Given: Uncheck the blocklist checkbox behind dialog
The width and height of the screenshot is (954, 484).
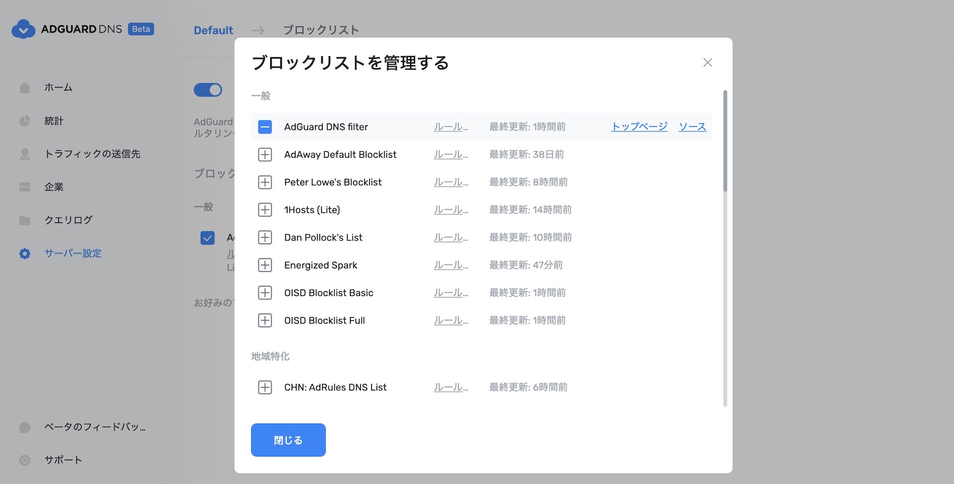Looking at the screenshot, I should coord(208,238).
